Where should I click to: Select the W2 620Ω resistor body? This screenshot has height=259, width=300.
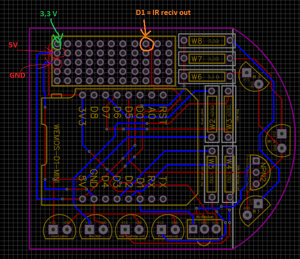pyautogui.click(x=212, y=114)
